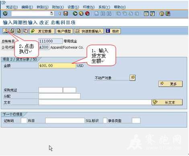The image size is (189, 156).
Task: Click the second shorter 采购凭证 item field
Action: point(70,90)
